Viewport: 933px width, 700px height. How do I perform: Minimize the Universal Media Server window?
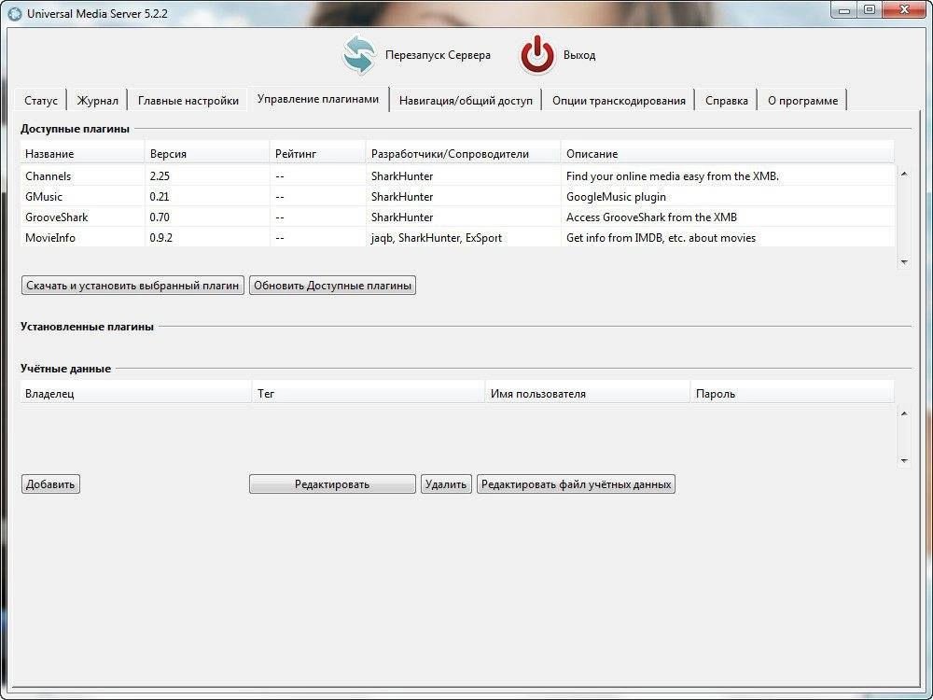[x=845, y=9]
